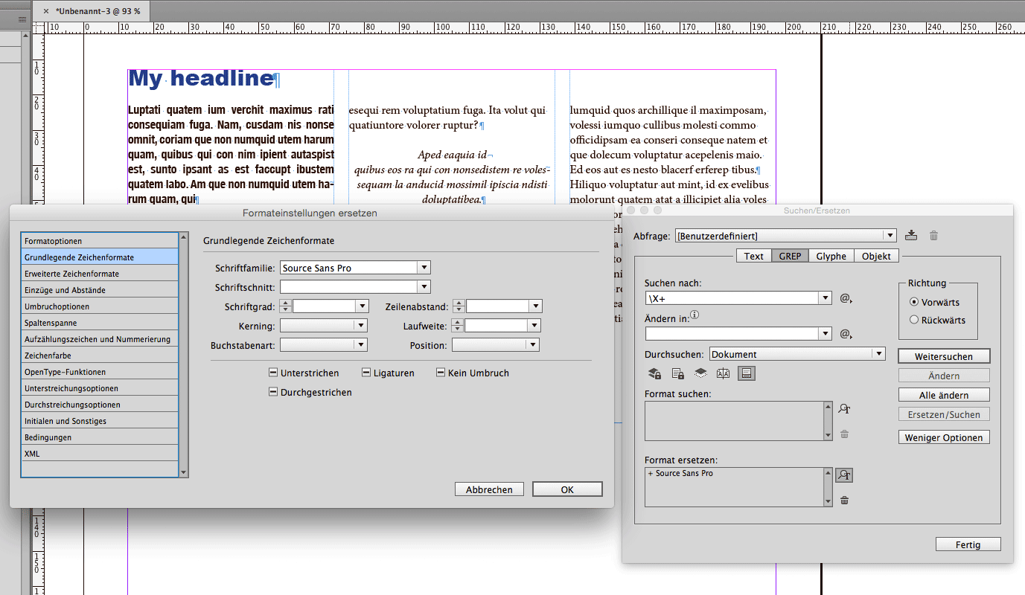Screen dimensions: 1025x595
Task: Toggle include footnotes in search
Action: [x=746, y=373]
